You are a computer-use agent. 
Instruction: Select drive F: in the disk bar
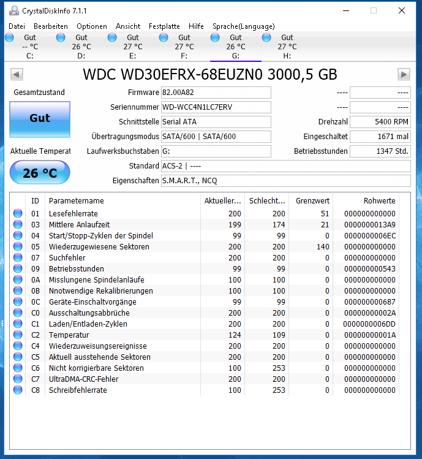(184, 47)
